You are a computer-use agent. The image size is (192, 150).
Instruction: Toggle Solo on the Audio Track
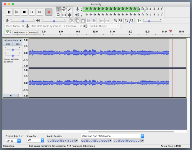[x=17, y=44]
